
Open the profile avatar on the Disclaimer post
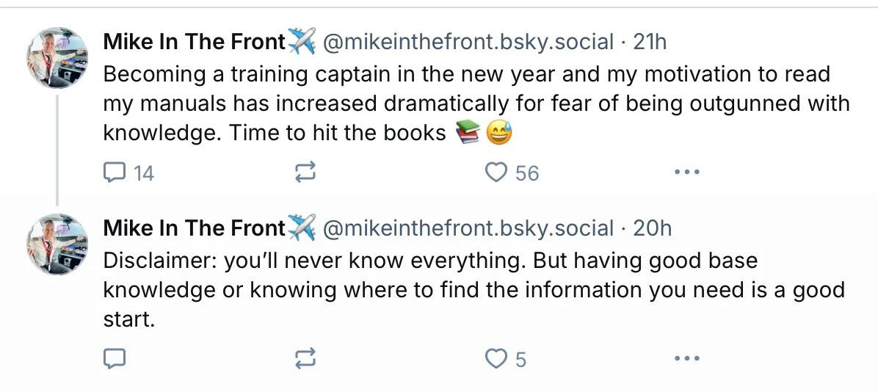tap(57, 244)
